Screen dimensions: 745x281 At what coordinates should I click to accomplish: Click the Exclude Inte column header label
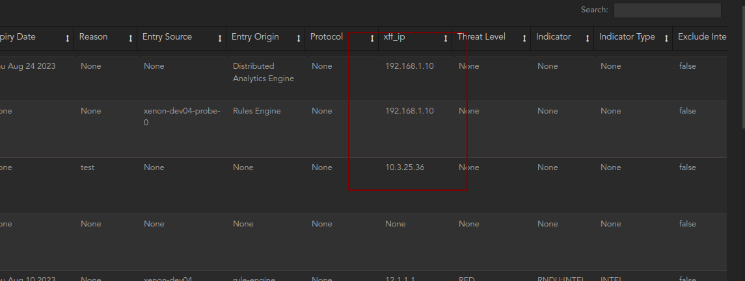click(x=702, y=37)
